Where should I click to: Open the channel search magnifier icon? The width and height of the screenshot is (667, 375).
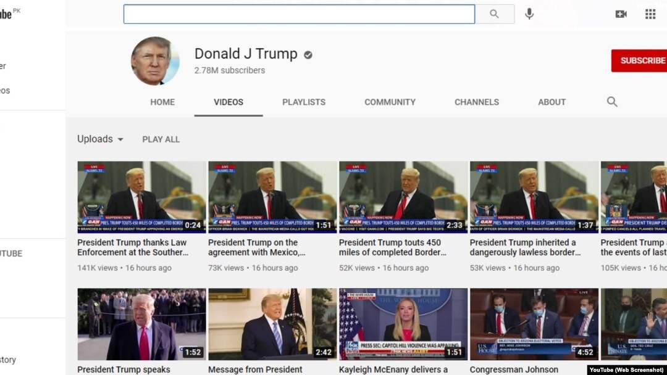[x=611, y=102]
